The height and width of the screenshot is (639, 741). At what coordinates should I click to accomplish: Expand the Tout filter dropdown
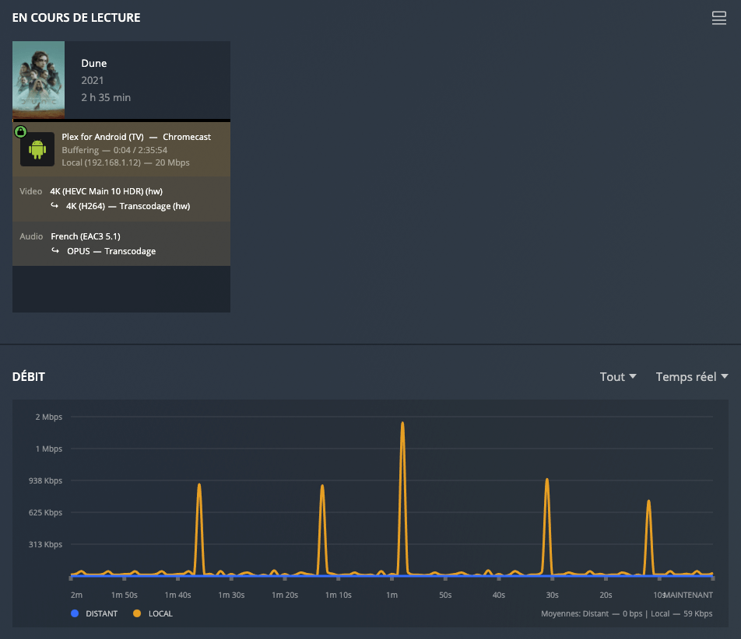pos(617,377)
